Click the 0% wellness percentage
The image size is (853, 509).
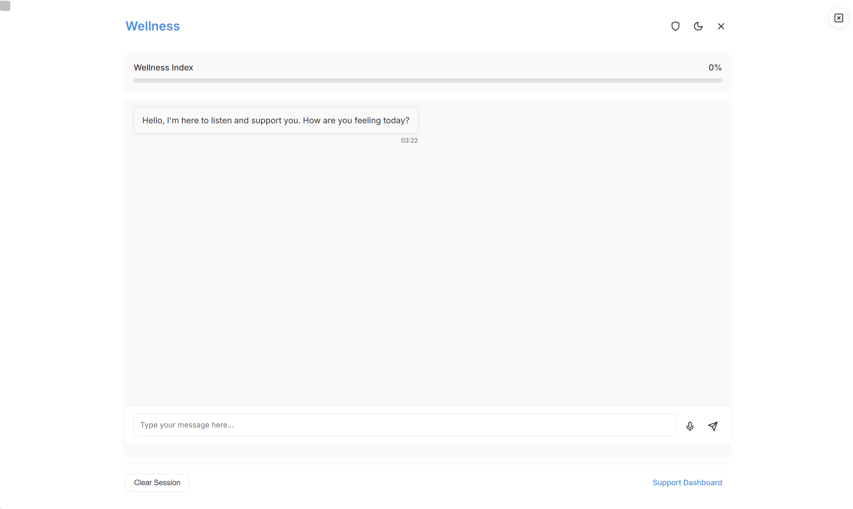715,68
